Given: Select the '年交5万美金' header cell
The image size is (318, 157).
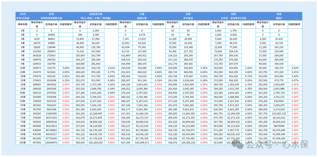Looking at the screenshot, I should [23, 18].
